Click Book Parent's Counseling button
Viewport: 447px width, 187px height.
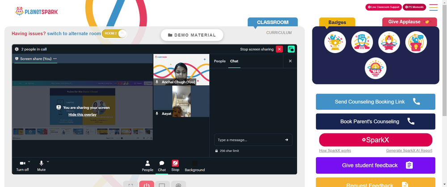[x=375, y=121]
